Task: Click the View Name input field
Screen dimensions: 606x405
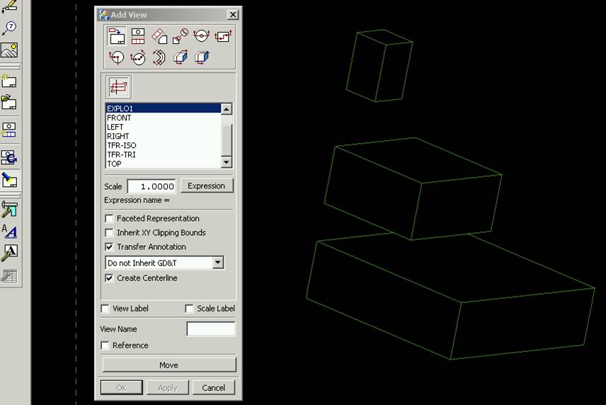Action: point(211,329)
